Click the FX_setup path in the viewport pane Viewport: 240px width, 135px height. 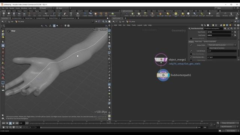tap(20, 22)
